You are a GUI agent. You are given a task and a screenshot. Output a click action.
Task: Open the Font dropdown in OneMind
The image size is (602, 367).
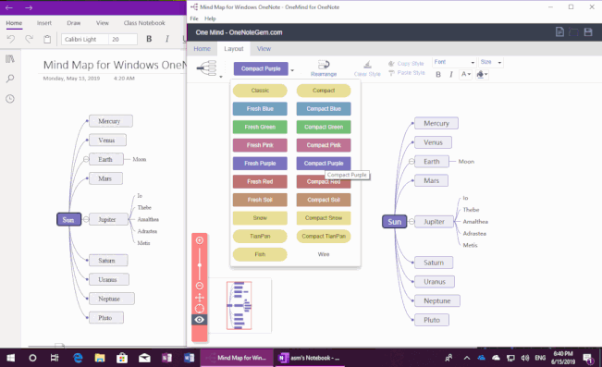click(454, 62)
